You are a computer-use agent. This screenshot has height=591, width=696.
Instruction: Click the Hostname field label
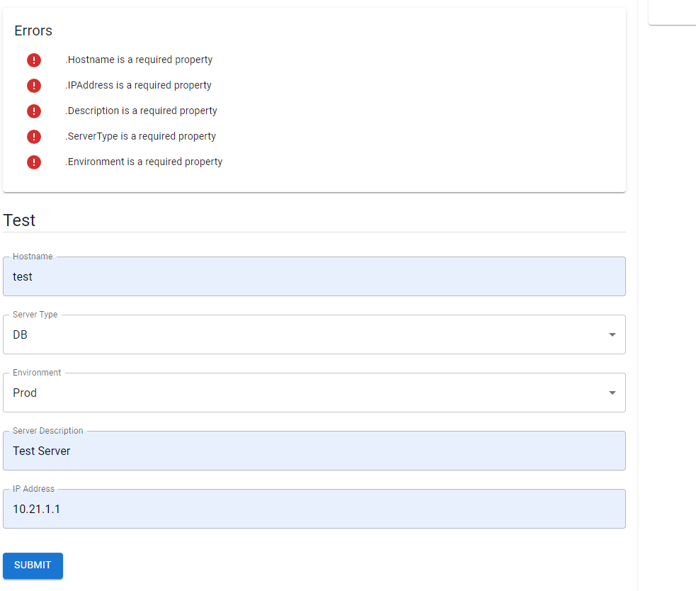click(x=35, y=256)
